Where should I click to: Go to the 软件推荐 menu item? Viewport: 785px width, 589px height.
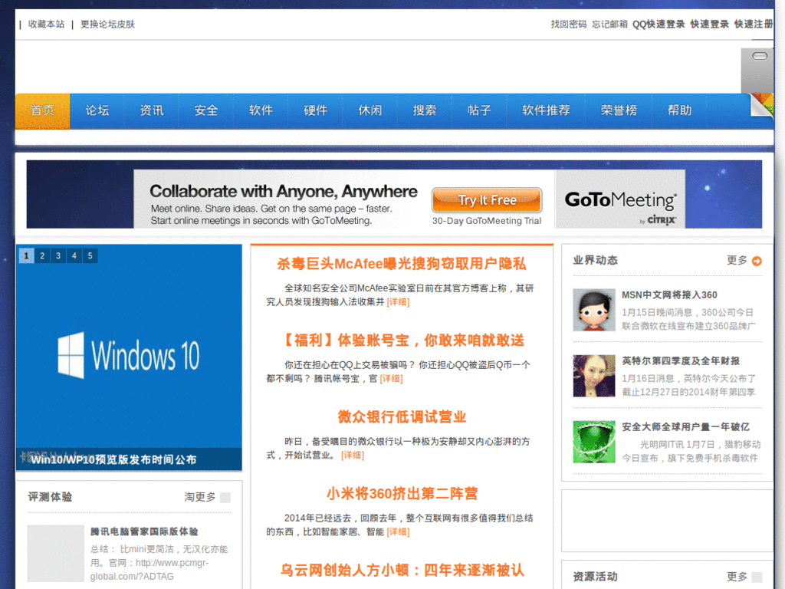point(546,110)
